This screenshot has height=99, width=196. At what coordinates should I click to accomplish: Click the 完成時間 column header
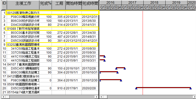(90, 5)
